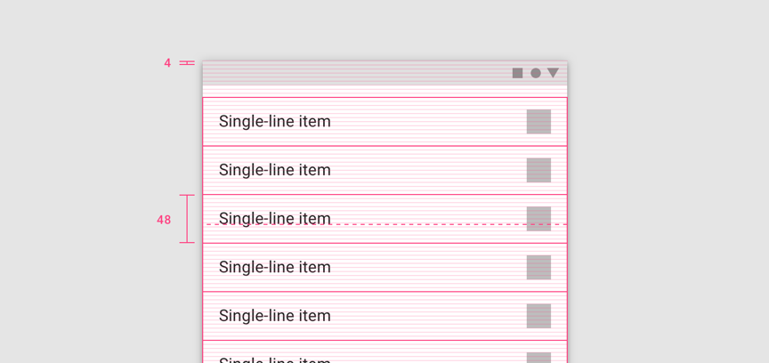Screen dimensions: 769x363
Task: Click the triangle icon in the status bar
Action: (x=553, y=73)
